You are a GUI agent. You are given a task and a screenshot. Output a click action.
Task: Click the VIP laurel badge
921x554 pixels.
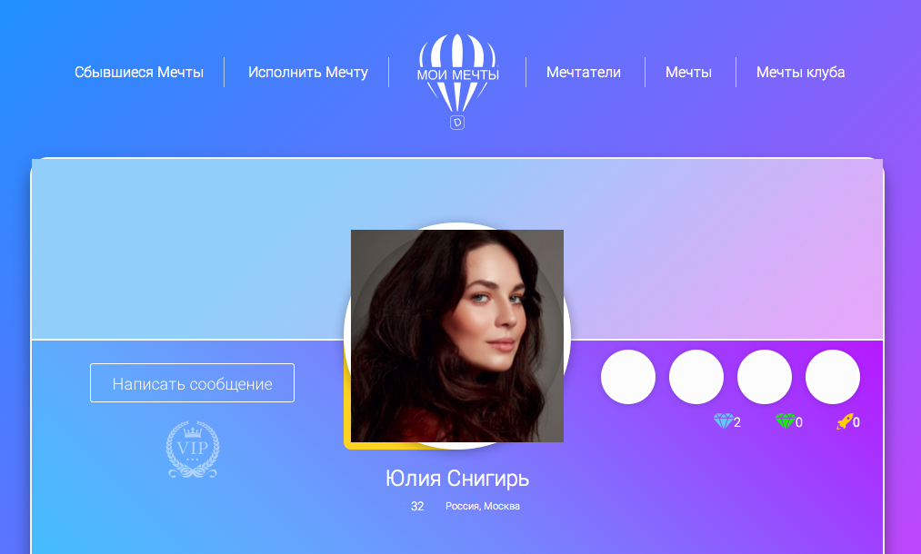tap(193, 450)
